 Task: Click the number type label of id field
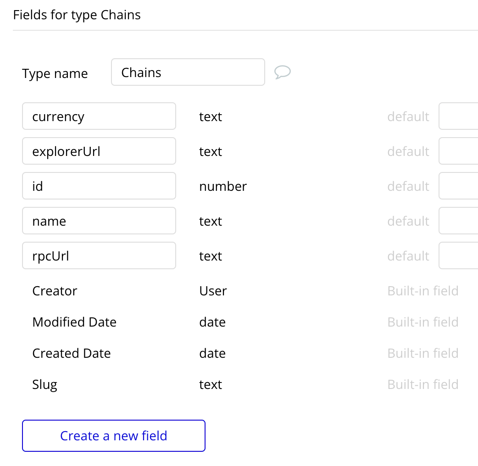(x=223, y=186)
